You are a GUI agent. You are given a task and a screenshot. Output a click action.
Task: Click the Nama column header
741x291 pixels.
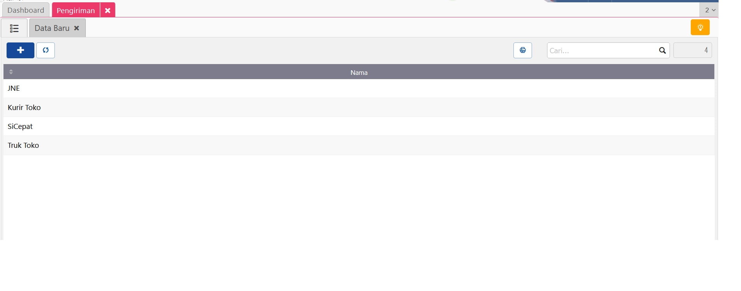(359, 72)
